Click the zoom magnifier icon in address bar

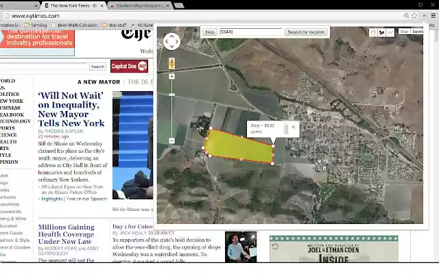[x=406, y=16]
